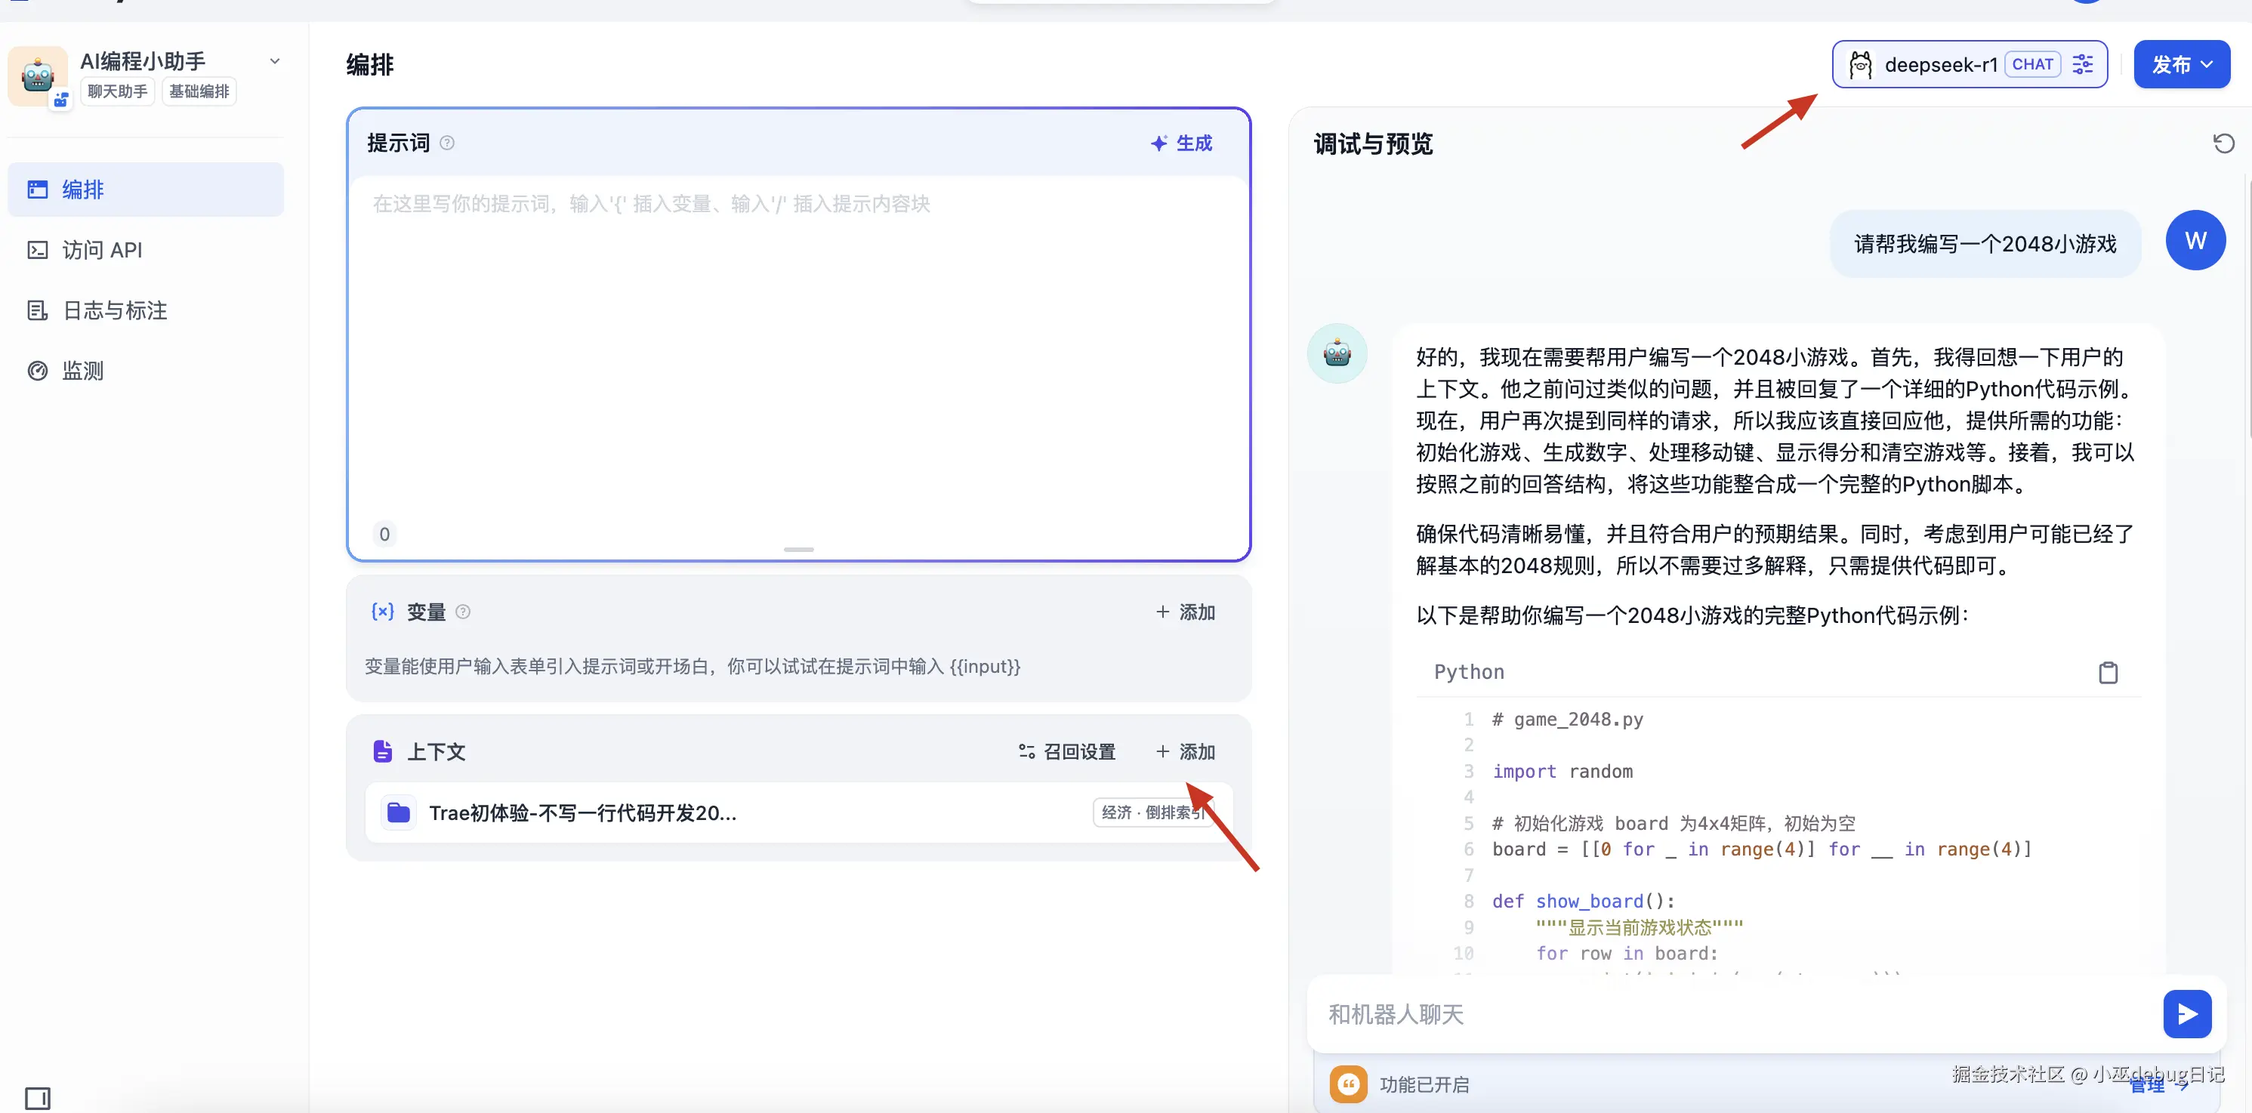The image size is (2252, 1113).
Task: Open model parameter settings next to deepseek-r1
Action: pos(2084,64)
